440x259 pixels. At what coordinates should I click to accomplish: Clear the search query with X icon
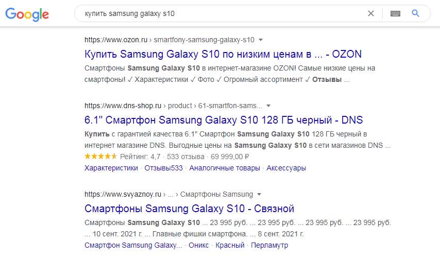370,13
